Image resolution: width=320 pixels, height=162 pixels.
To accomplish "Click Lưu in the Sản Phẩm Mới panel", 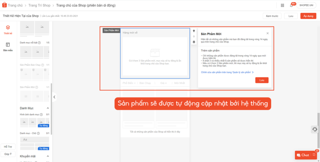I will coord(262,80).
